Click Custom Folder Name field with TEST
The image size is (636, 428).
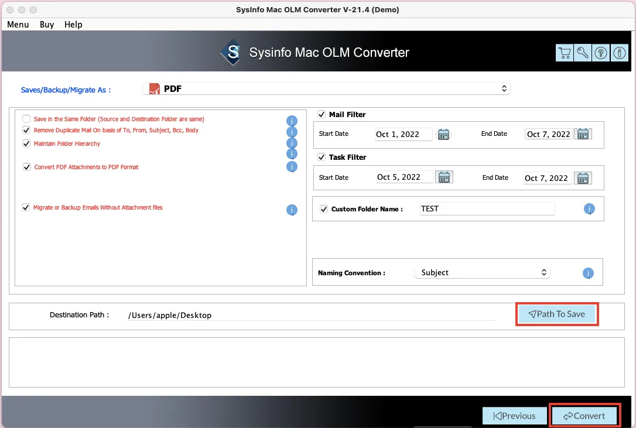coord(487,208)
